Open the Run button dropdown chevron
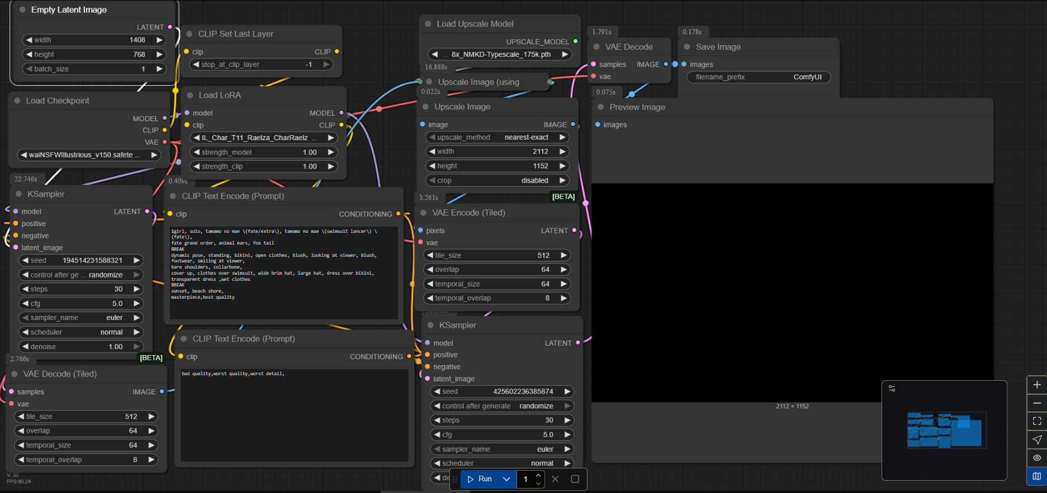The width and height of the screenshot is (1047, 493). click(x=506, y=479)
